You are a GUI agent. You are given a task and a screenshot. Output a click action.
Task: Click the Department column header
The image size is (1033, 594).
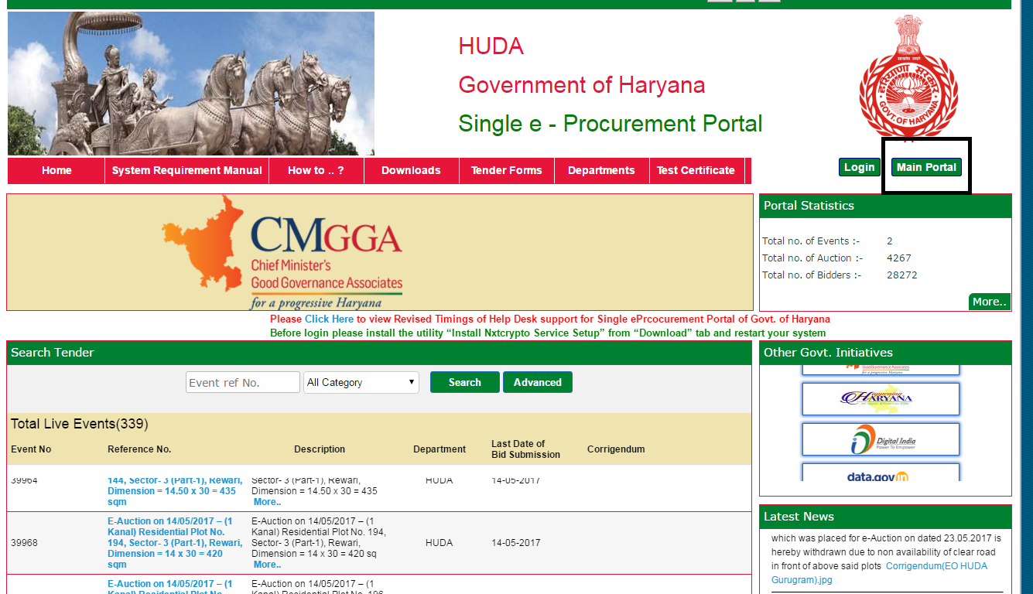(440, 449)
